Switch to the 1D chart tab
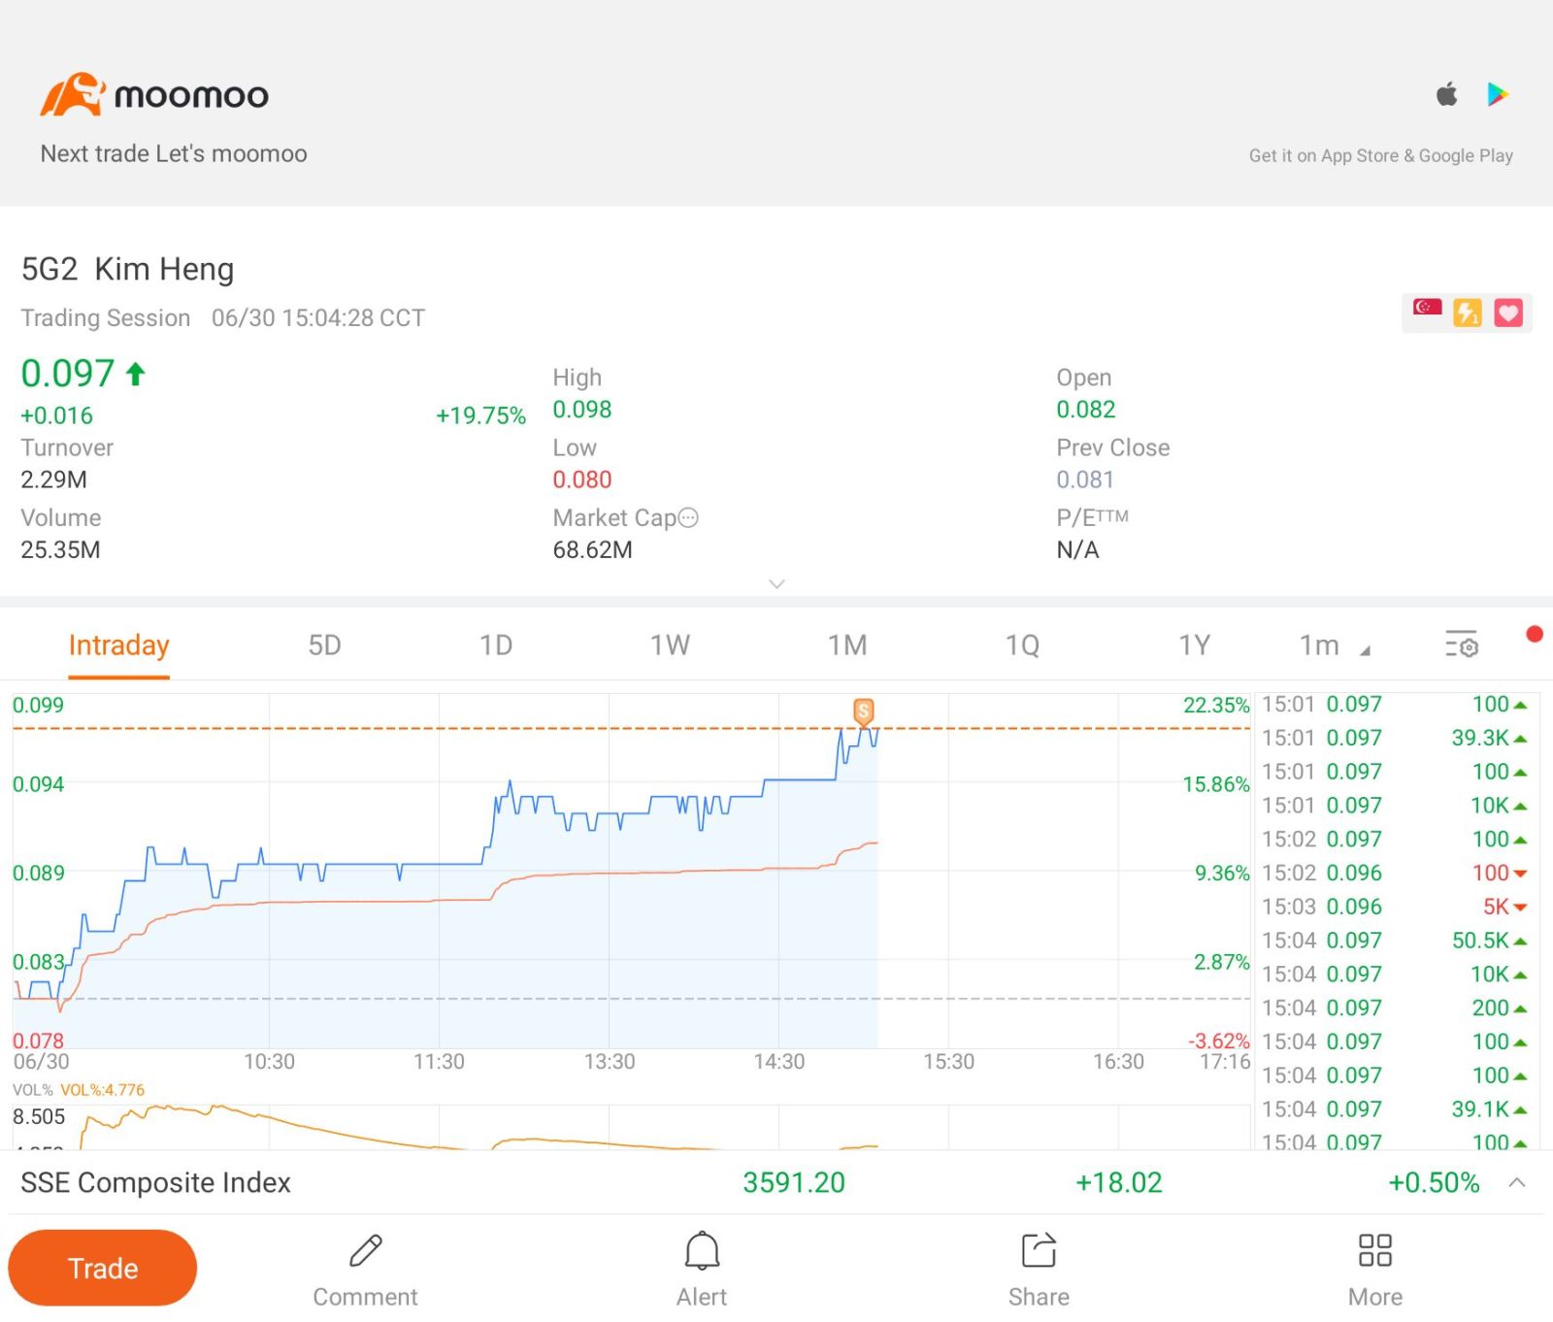 click(496, 645)
